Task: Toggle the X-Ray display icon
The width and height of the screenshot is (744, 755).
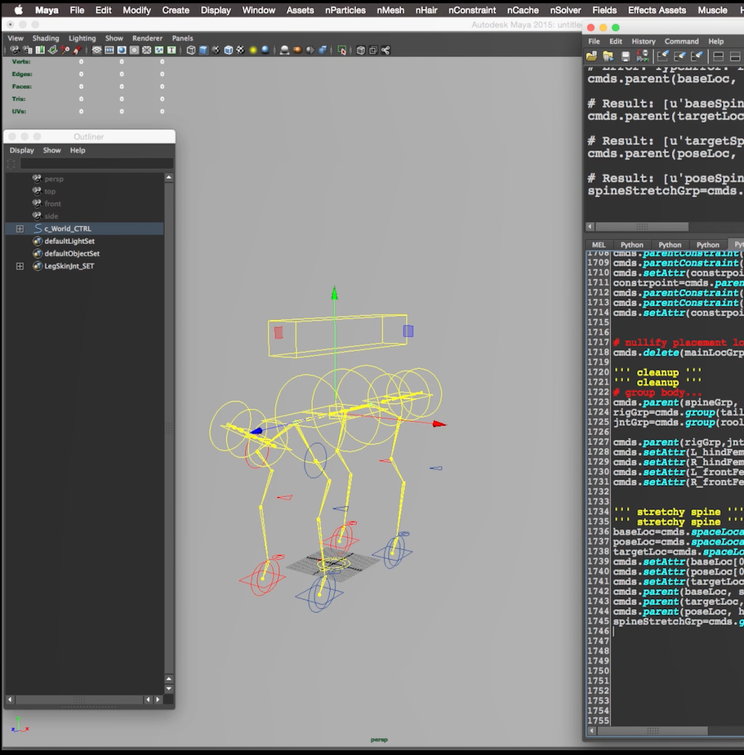Action: [360, 50]
